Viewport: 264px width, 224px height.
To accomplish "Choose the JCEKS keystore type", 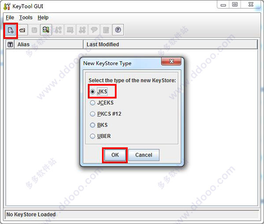I will tap(102, 103).
